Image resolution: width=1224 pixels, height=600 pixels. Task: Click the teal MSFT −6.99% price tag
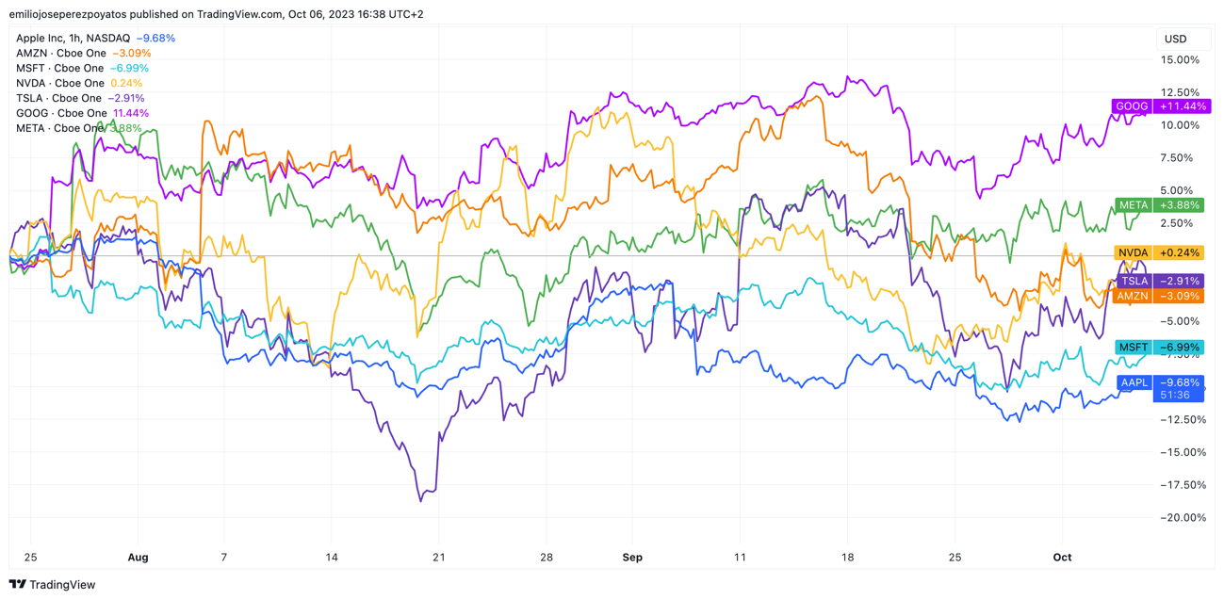[x=1158, y=348]
